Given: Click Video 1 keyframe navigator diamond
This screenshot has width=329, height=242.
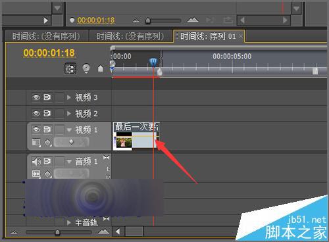Looking at the screenshot, I should click(71, 142).
